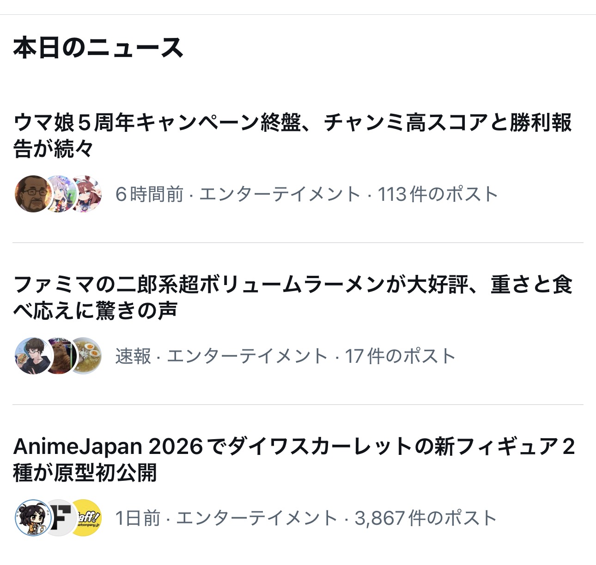Tap エンターテイメント category on ウマ娘 story
Viewport: 596px width, 565px height.
[x=280, y=194]
